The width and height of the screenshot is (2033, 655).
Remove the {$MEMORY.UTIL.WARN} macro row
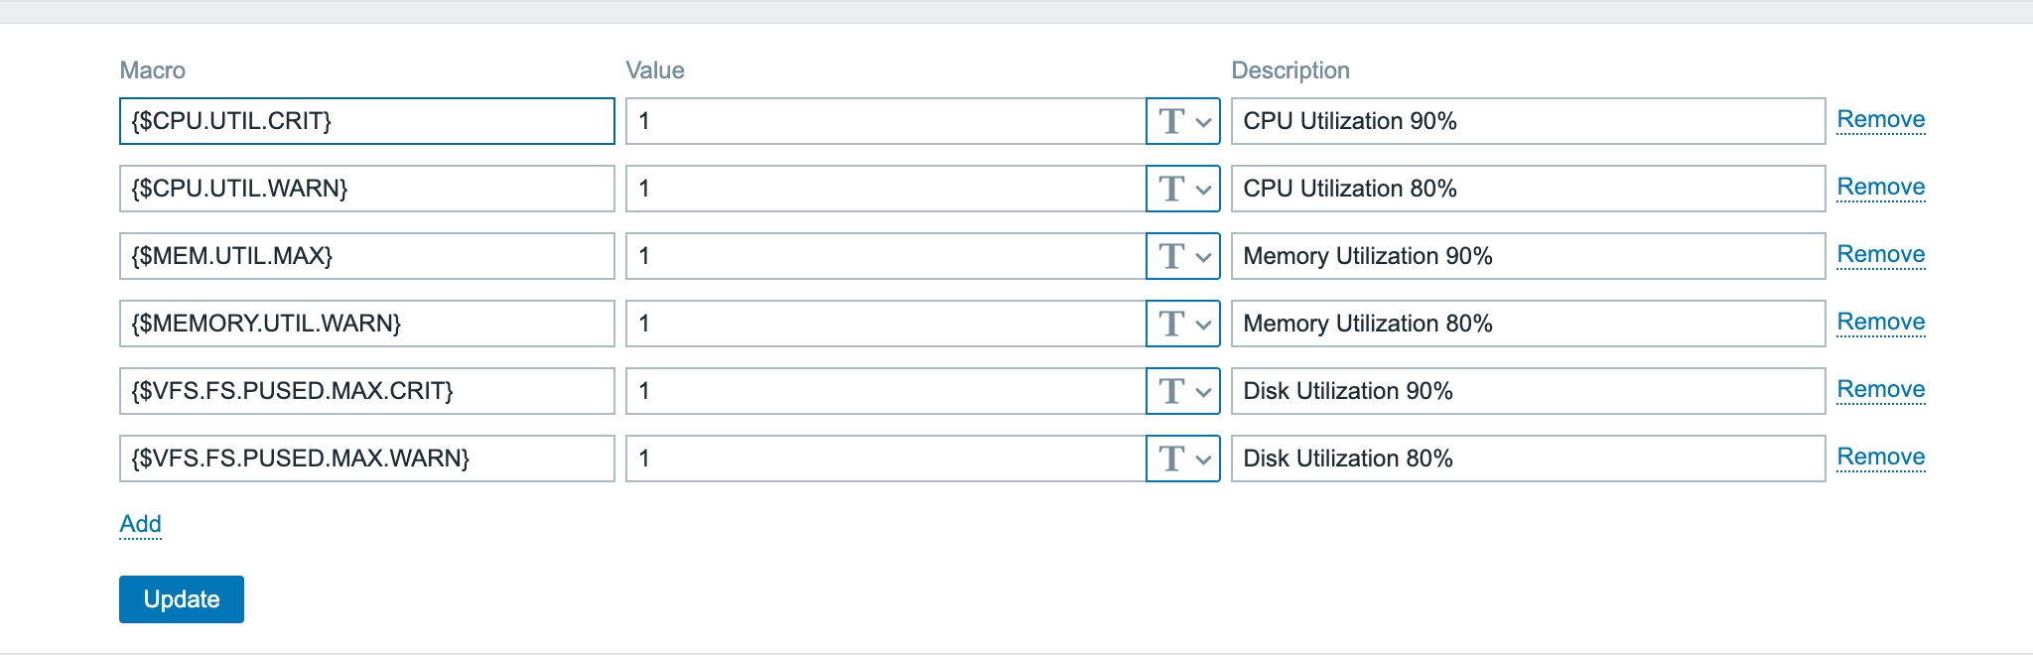click(x=1880, y=323)
